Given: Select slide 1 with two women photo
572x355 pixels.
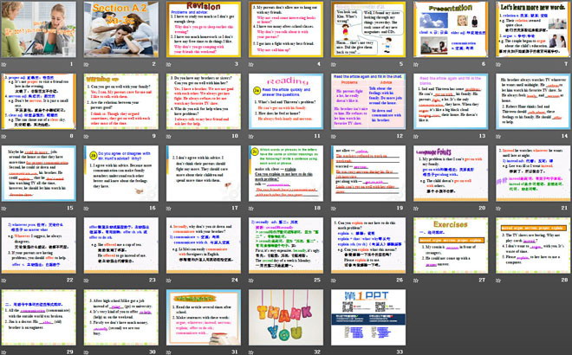Looking at the screenshot, I should [39, 29].
